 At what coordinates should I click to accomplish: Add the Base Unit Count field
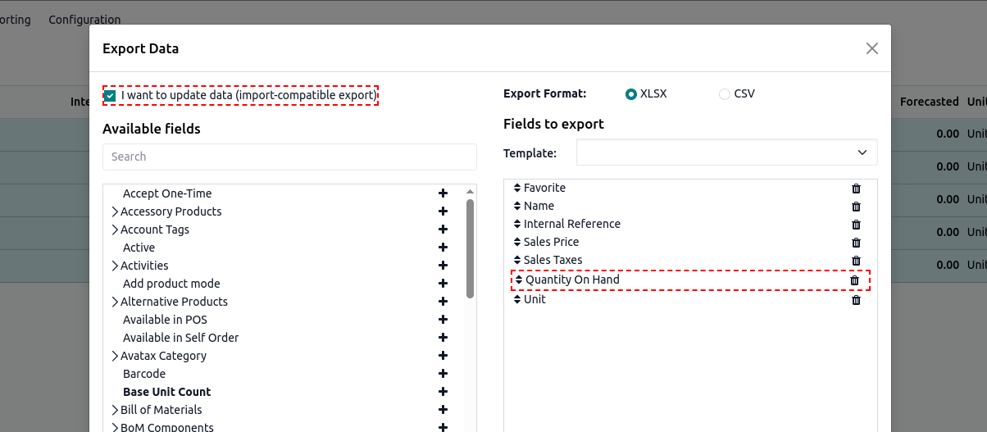pyautogui.click(x=443, y=392)
